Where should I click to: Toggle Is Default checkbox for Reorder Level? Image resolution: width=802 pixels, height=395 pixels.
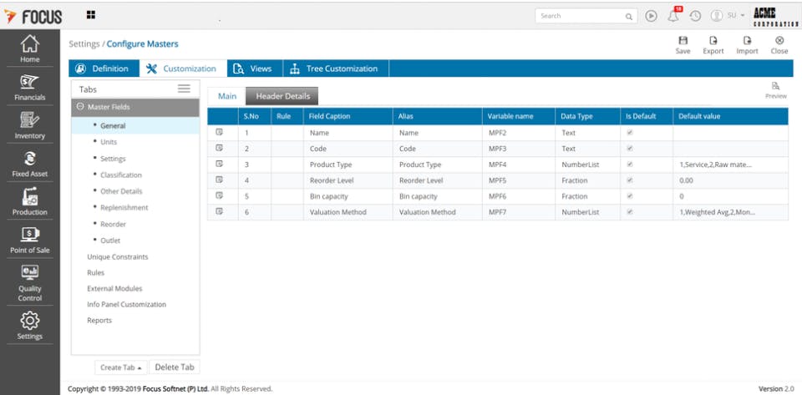630,180
